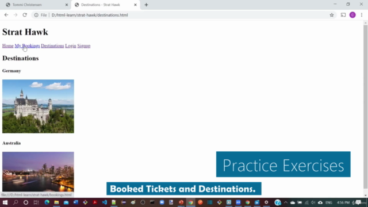This screenshot has width=368, height=207.
Task: Open the Signup link
Action: [x=84, y=46]
